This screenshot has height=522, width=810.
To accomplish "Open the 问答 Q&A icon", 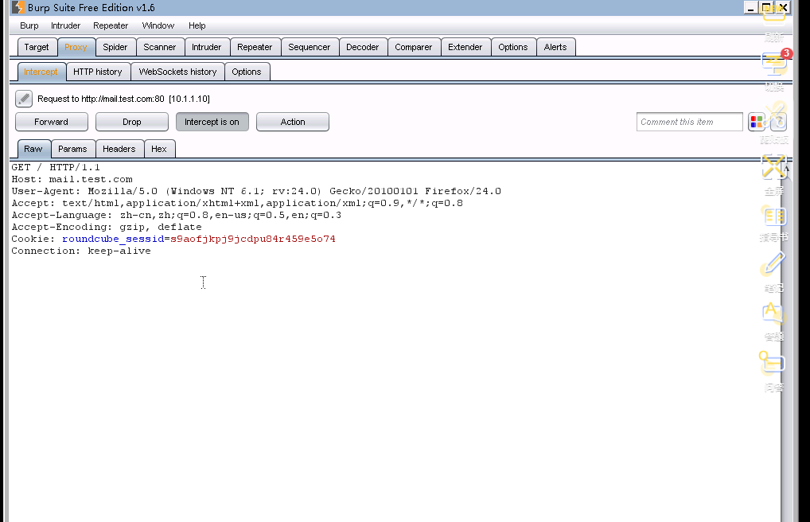I will click(772, 362).
